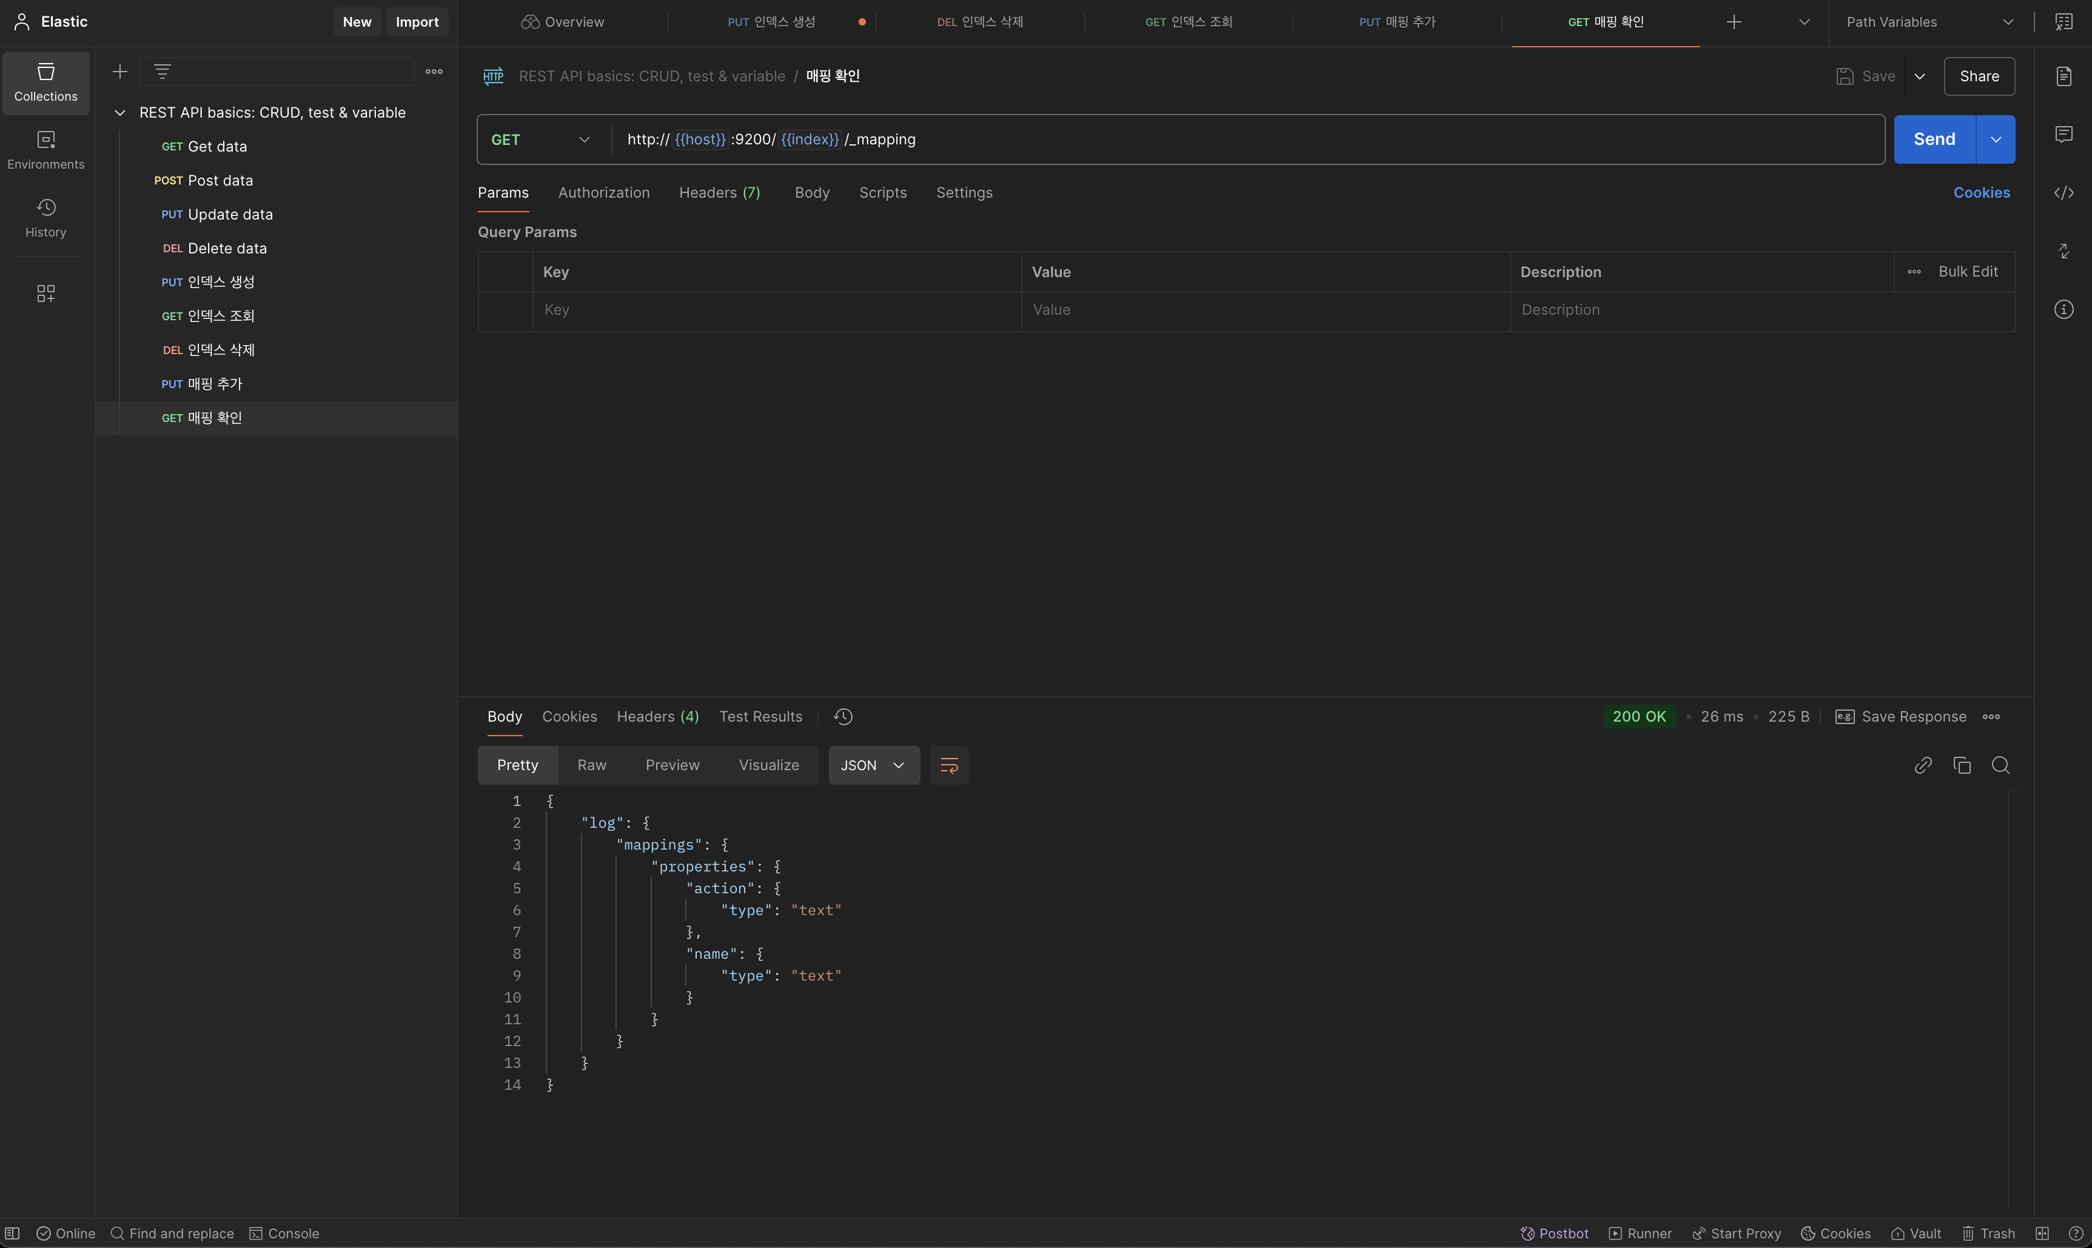Screen dimensions: 2092x1248
Task: Open History in the left sidebar
Action: pos(45,218)
